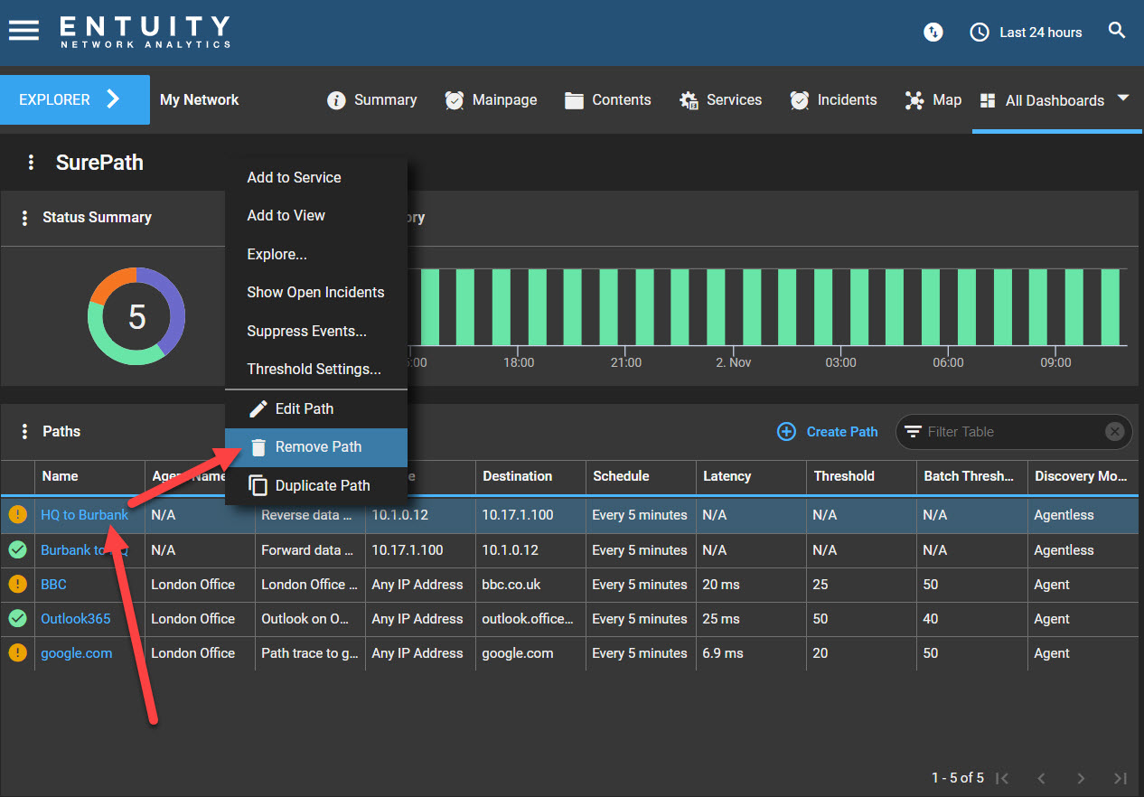Select Edit Path with pencil icon
1144x797 pixels.
316,408
